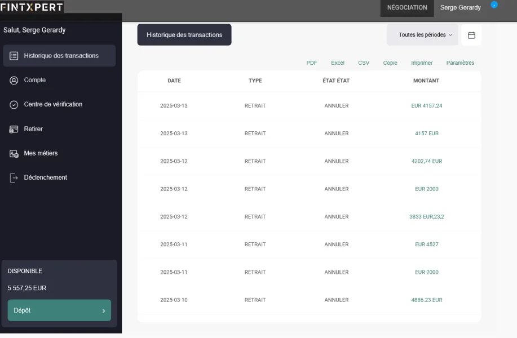Click the transaction history list icon in sidebar
This screenshot has width=517, height=338.
coord(14,56)
